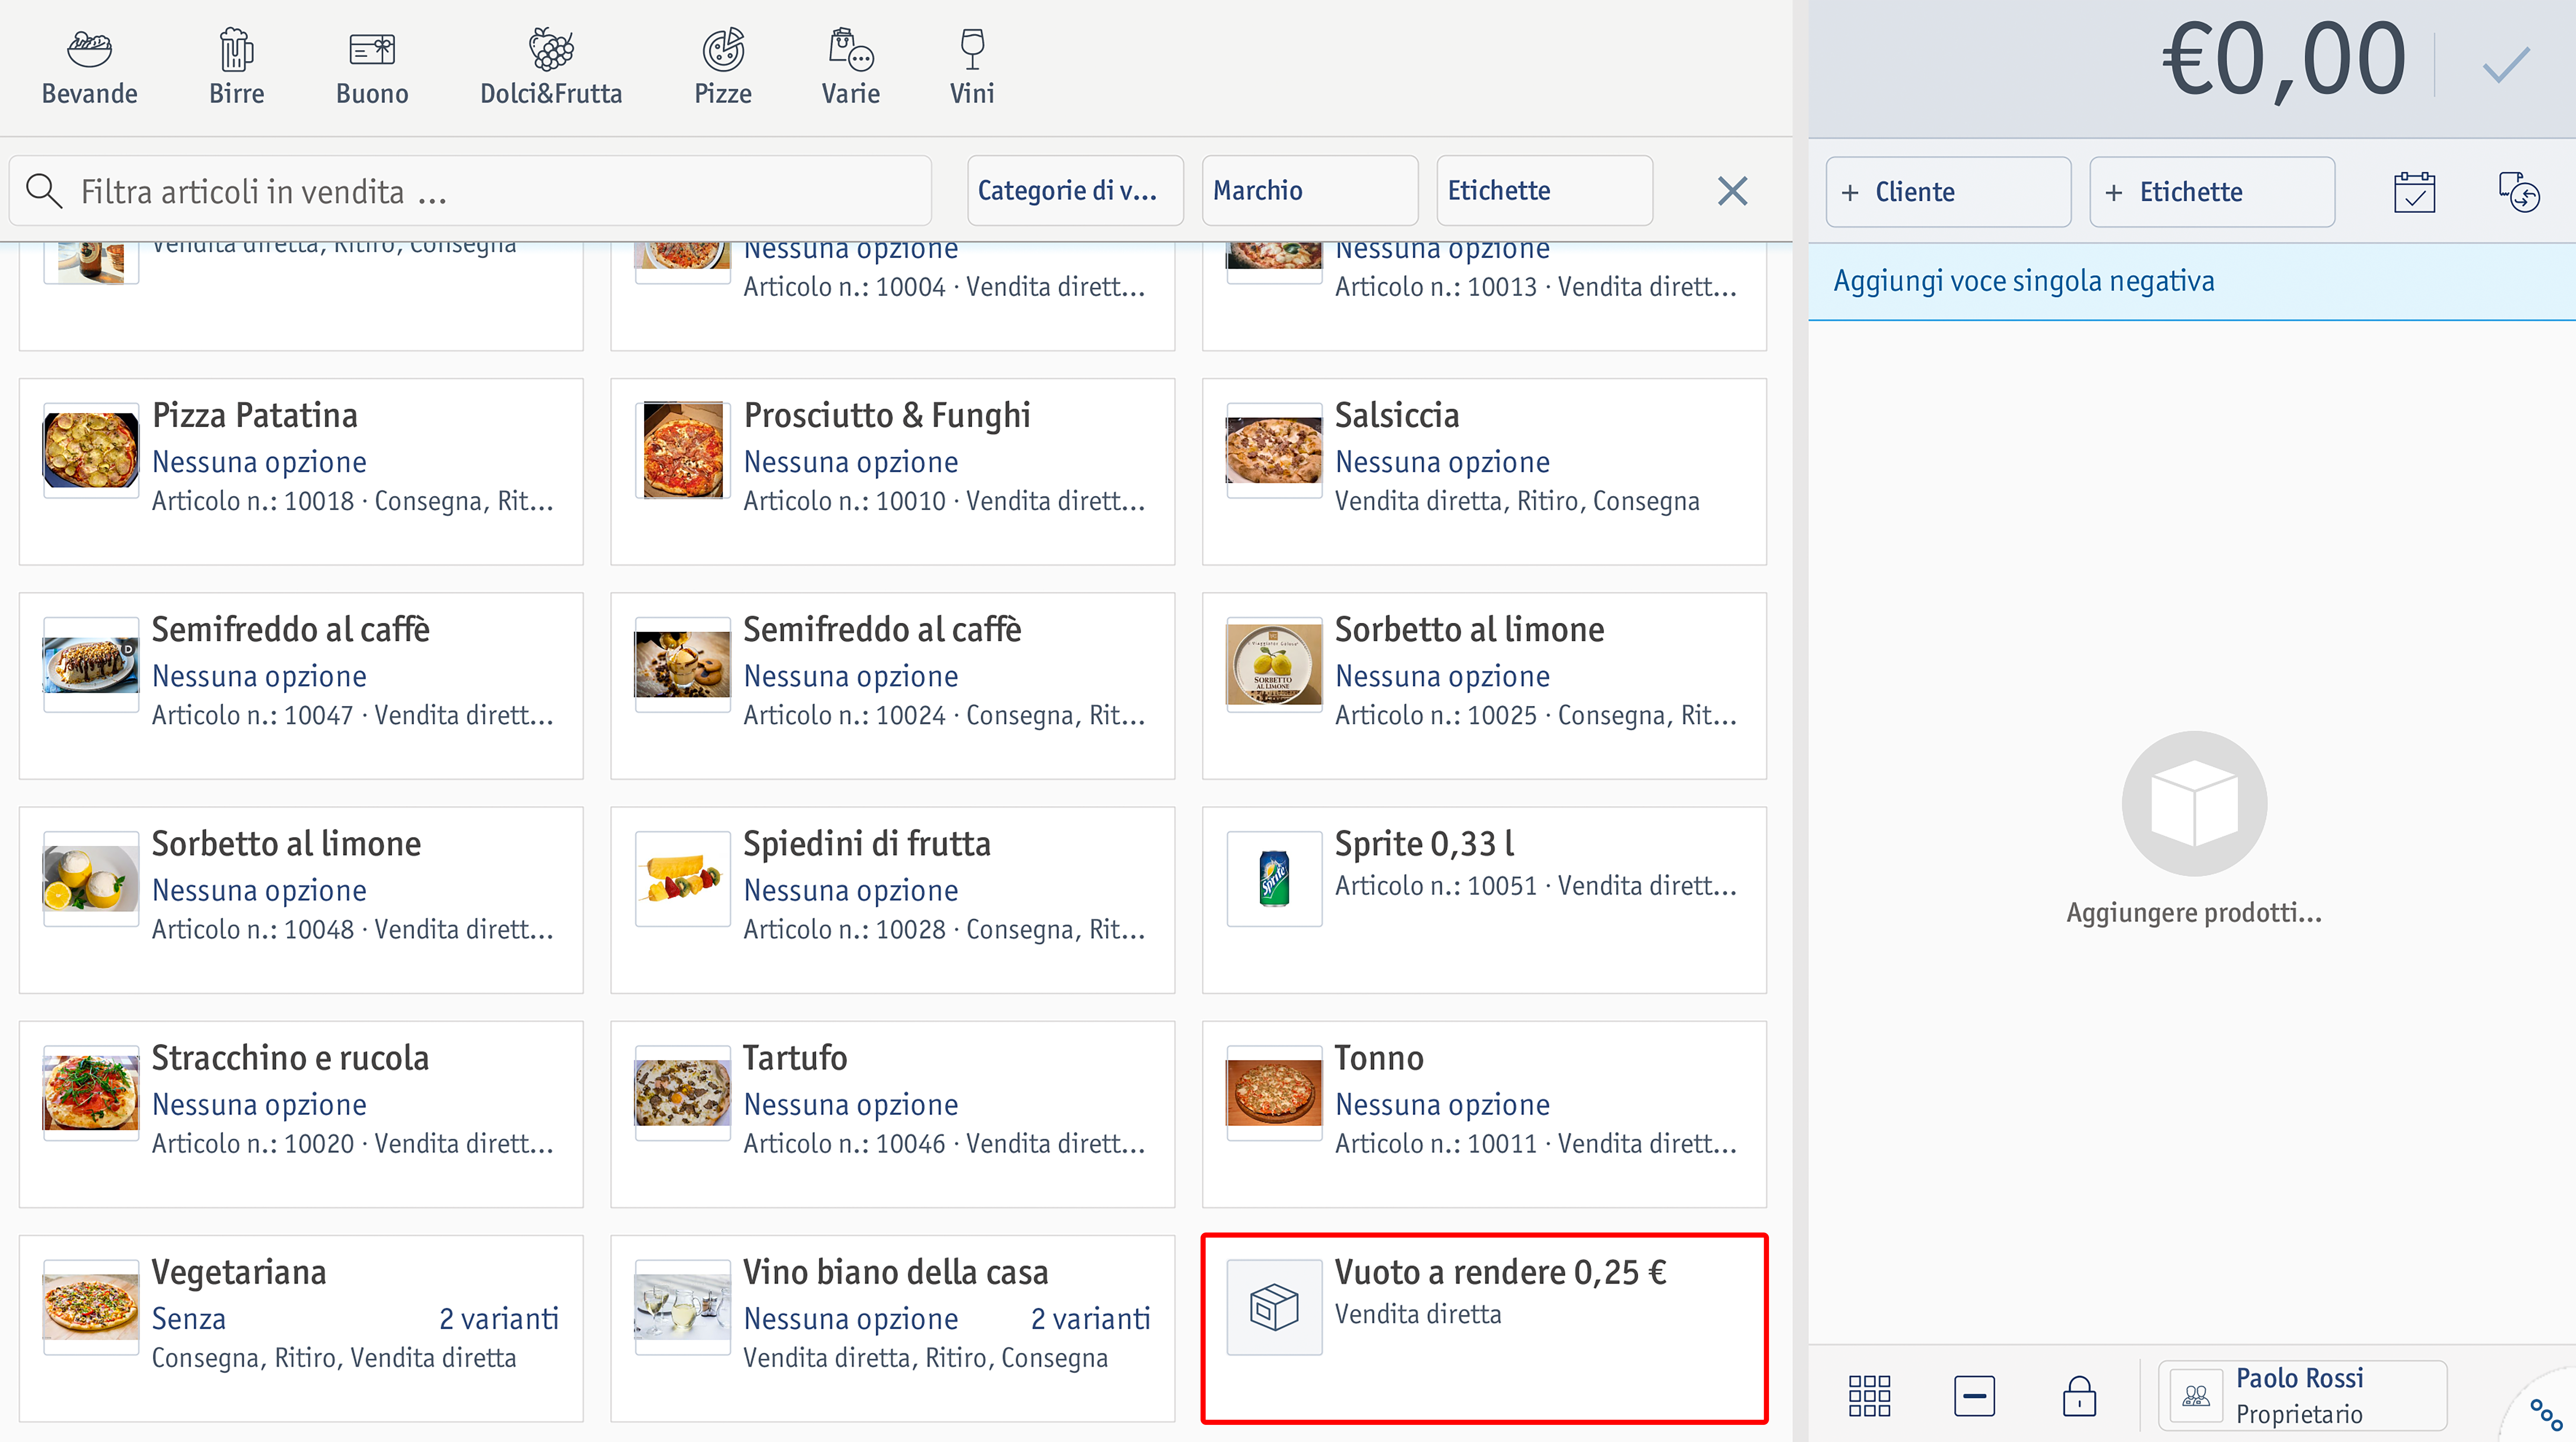Click the Vuoto a rendere box icon
The height and width of the screenshot is (1442, 2576).
(1274, 1307)
